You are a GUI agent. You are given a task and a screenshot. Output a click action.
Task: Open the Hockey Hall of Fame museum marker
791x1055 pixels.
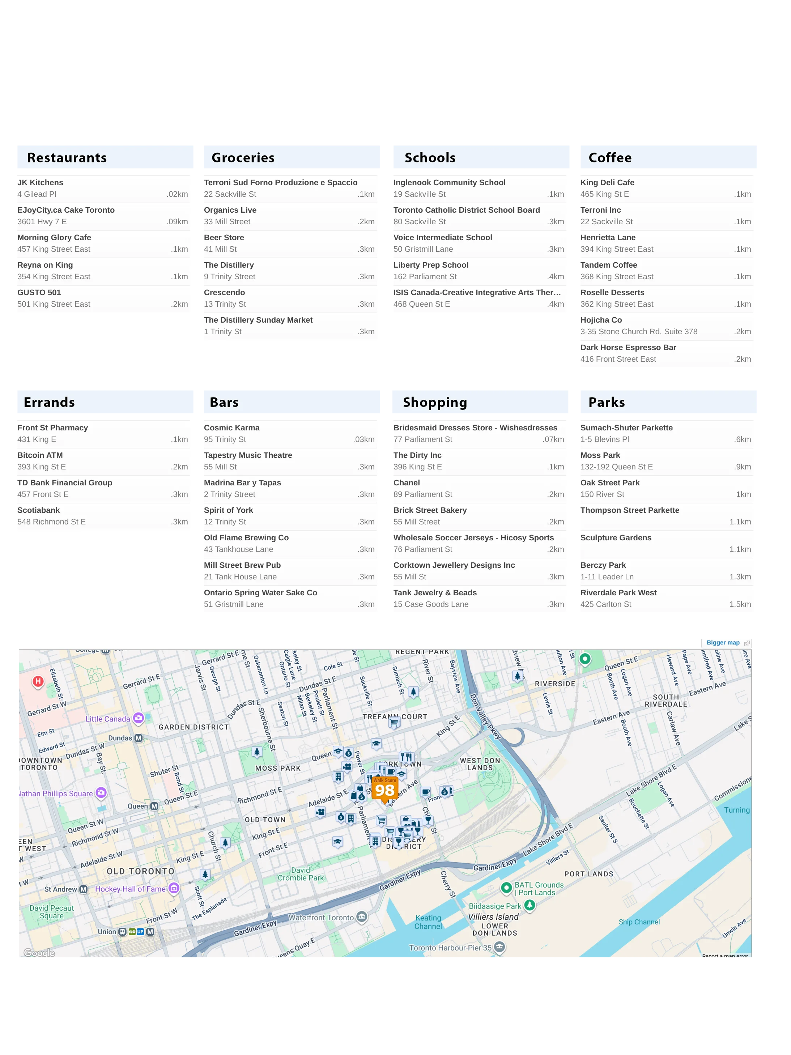[174, 888]
